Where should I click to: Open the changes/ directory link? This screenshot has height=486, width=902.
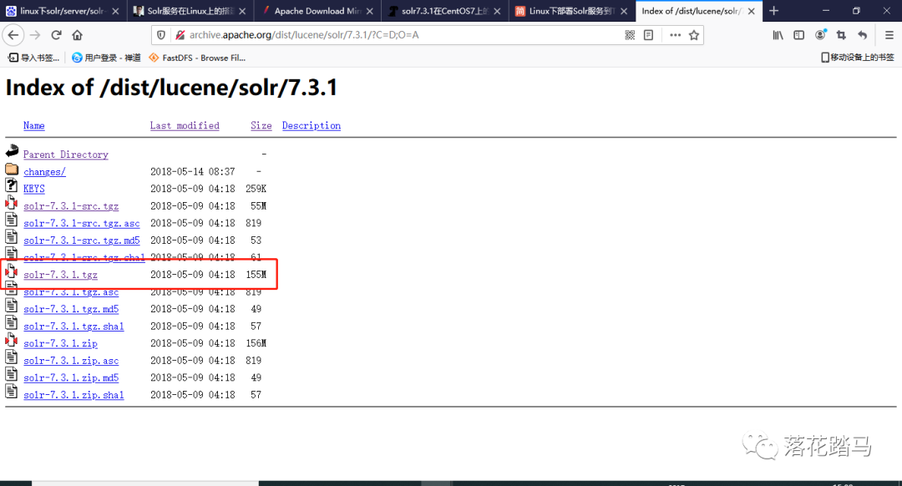[x=44, y=171]
